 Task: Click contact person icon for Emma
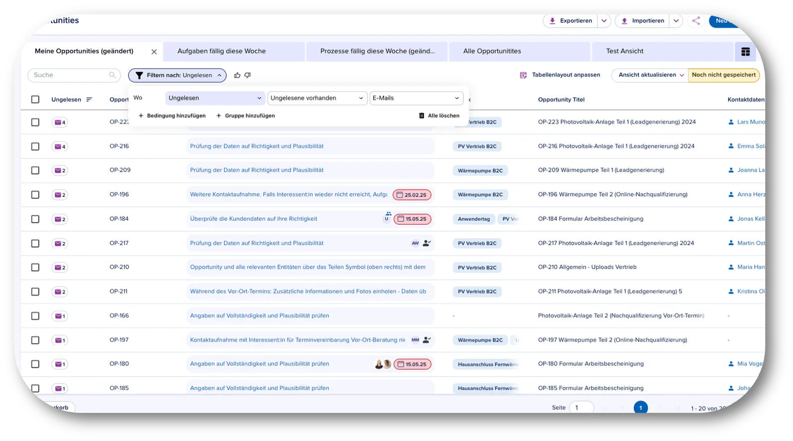pyautogui.click(x=731, y=146)
